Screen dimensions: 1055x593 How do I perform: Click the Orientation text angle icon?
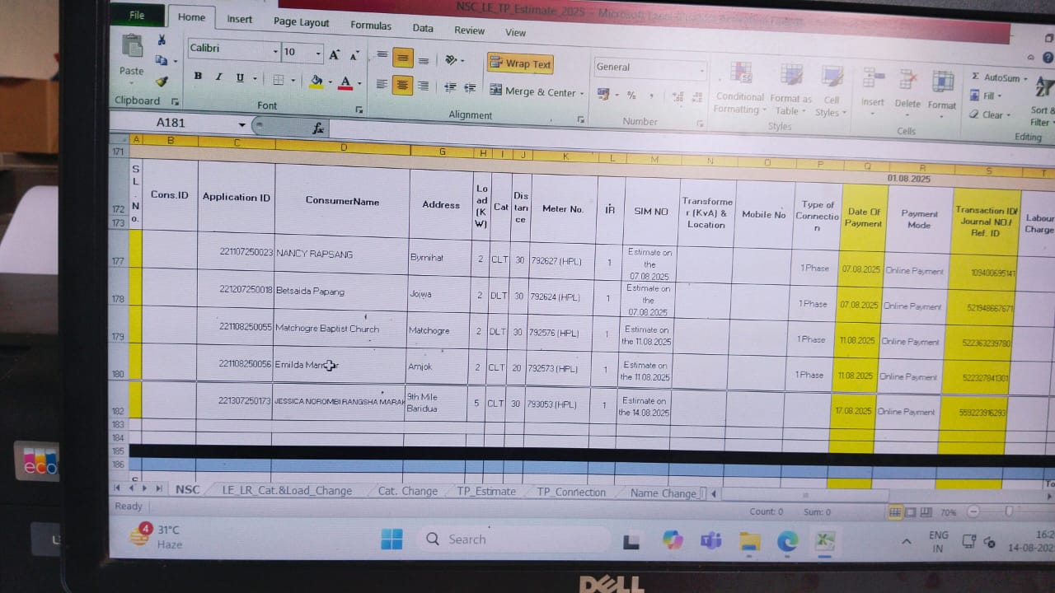pyautogui.click(x=451, y=59)
